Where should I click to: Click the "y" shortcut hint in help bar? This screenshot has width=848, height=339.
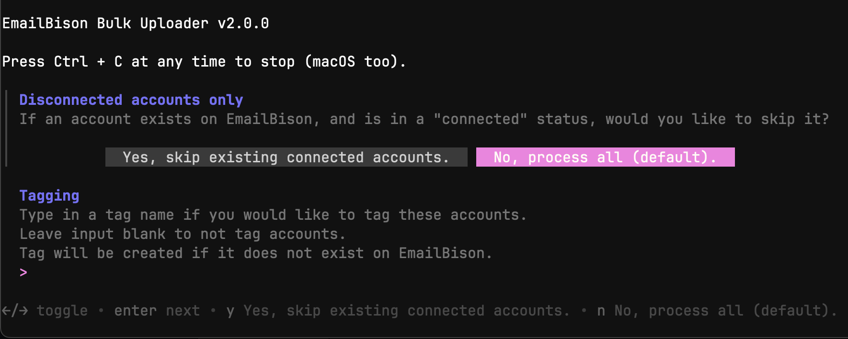(x=230, y=312)
